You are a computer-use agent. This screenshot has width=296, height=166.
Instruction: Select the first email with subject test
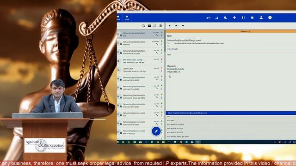tap(141, 34)
